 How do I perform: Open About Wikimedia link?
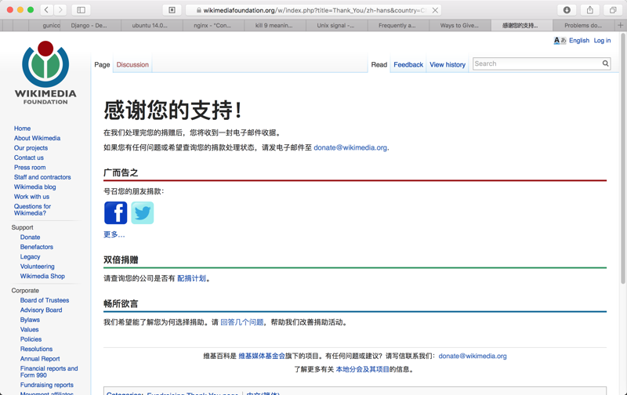pos(37,138)
